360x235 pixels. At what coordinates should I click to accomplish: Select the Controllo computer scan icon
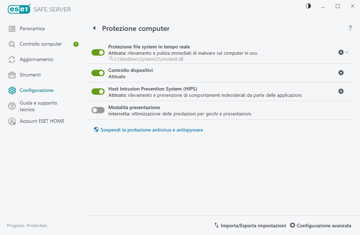12,44
